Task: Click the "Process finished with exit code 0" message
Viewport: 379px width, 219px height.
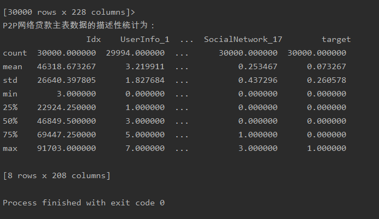Action: coord(83,203)
